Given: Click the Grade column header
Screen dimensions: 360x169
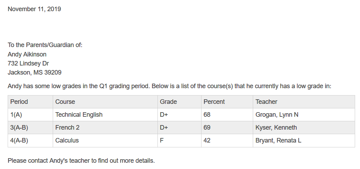Looking at the screenshot, I should pyautogui.click(x=168, y=102).
